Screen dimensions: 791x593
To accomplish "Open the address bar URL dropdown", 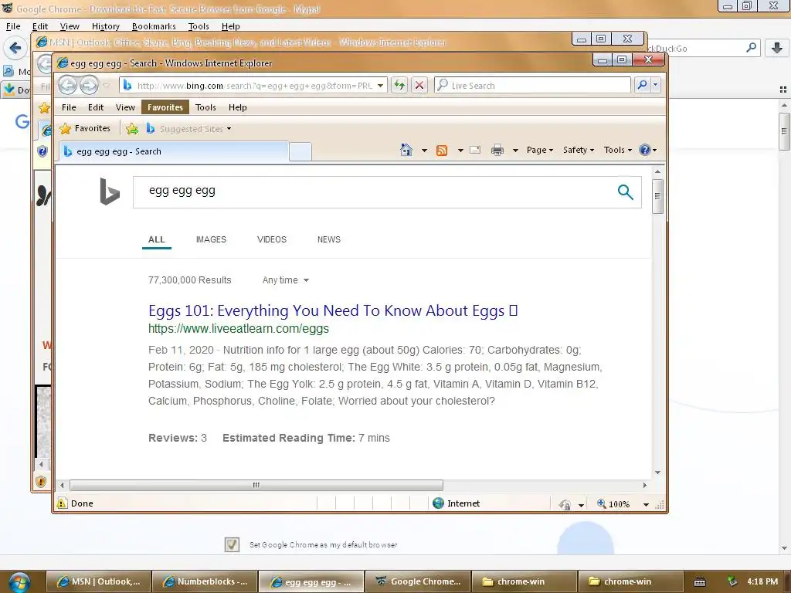I will (x=380, y=86).
